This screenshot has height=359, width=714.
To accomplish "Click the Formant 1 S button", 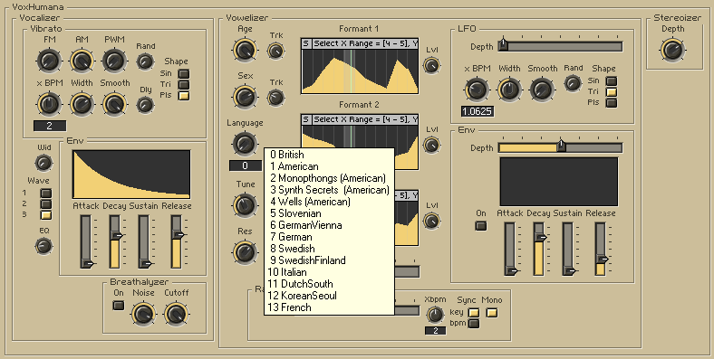I will click(x=306, y=43).
